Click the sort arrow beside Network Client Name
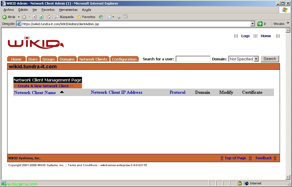Screen dimensions: 292x187 62,92
